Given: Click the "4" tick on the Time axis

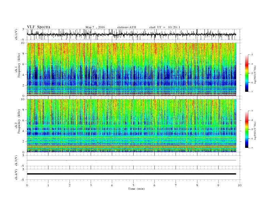Looking at the screenshot, I should point(112,185).
